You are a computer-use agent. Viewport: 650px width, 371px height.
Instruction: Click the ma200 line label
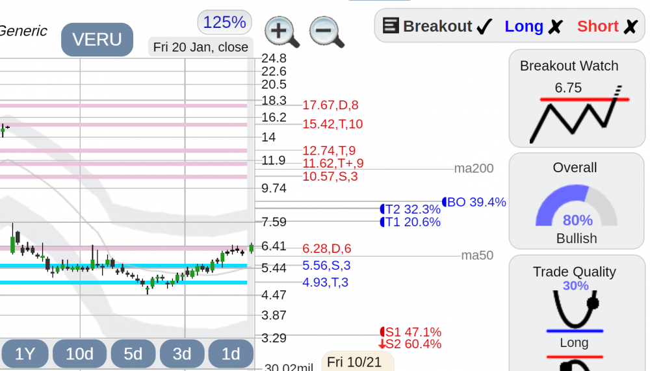pyautogui.click(x=474, y=169)
